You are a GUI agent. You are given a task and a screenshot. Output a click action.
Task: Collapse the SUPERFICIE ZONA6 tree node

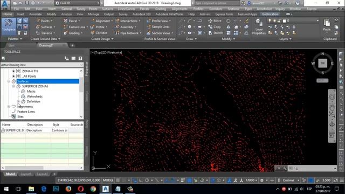point(13,86)
